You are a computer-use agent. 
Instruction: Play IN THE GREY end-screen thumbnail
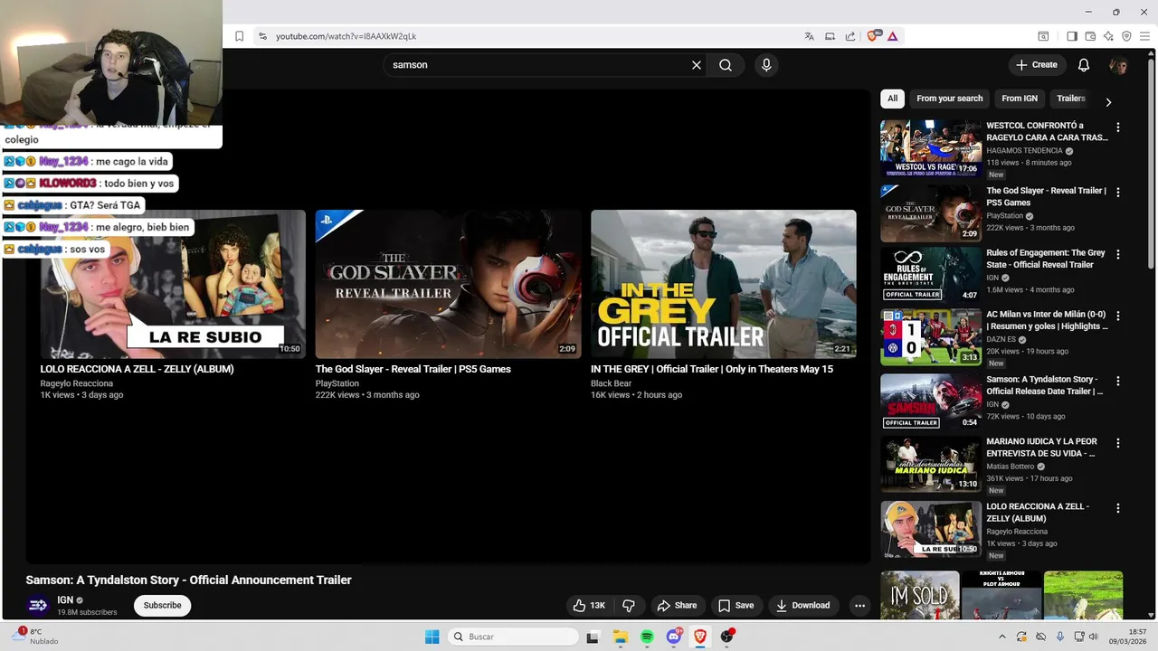point(724,284)
